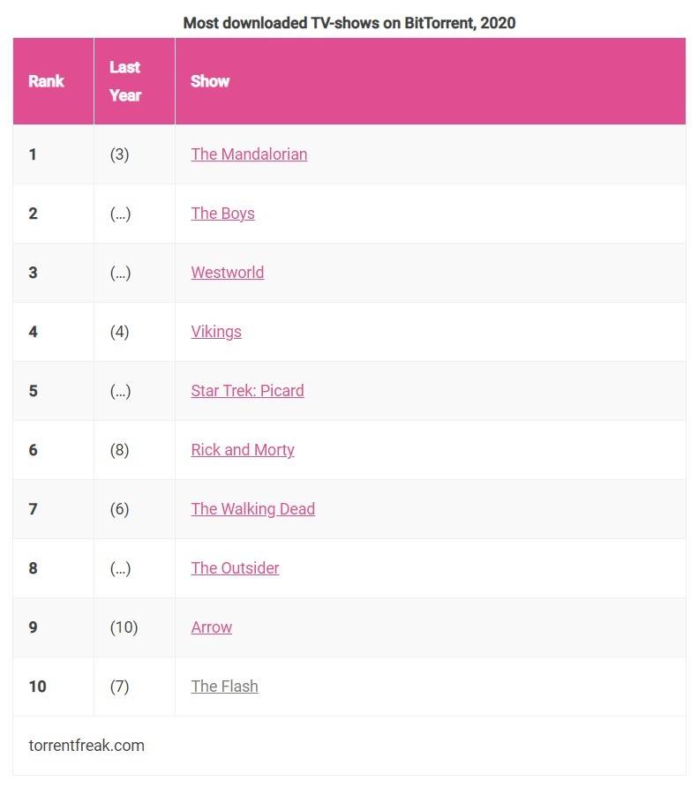Click the Rank column header
The image size is (698, 788).
click(46, 81)
